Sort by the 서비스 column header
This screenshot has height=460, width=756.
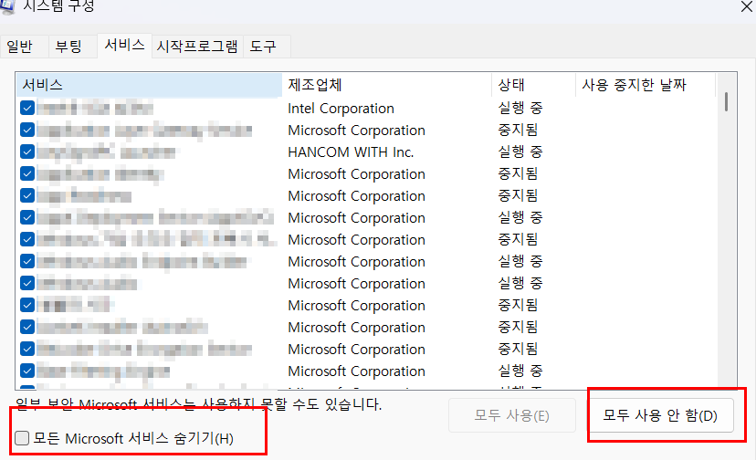150,85
